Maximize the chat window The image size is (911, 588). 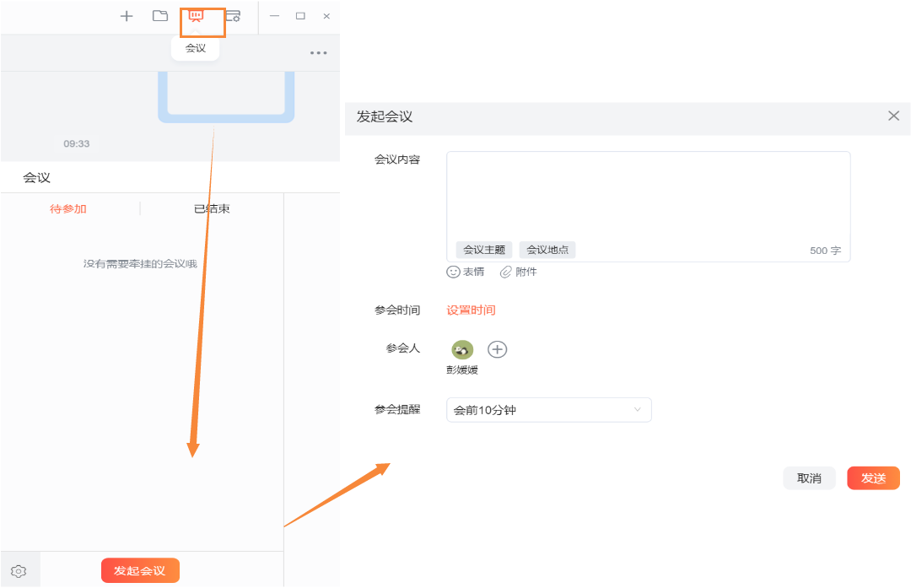pyautogui.click(x=300, y=16)
